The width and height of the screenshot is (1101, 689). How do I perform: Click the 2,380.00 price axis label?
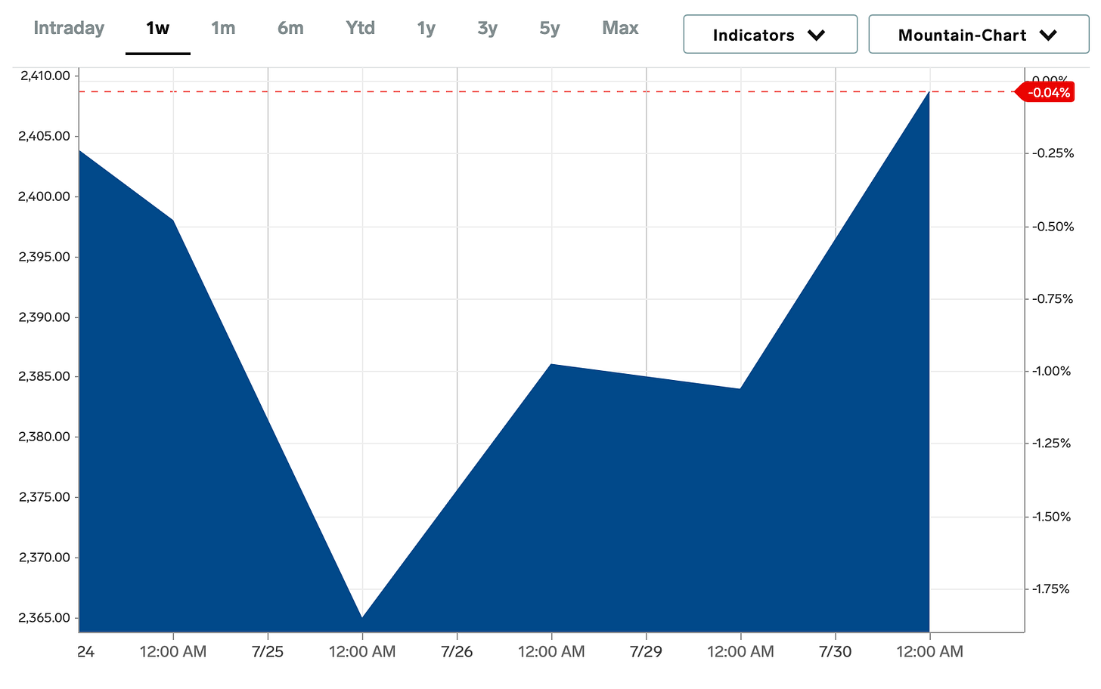click(x=45, y=437)
